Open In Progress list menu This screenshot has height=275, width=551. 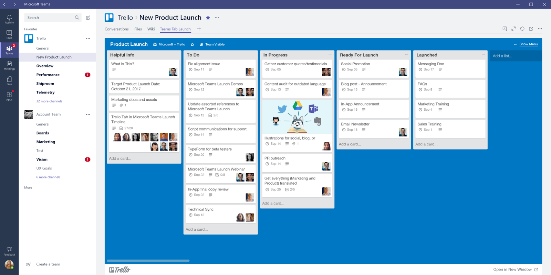tap(330, 55)
